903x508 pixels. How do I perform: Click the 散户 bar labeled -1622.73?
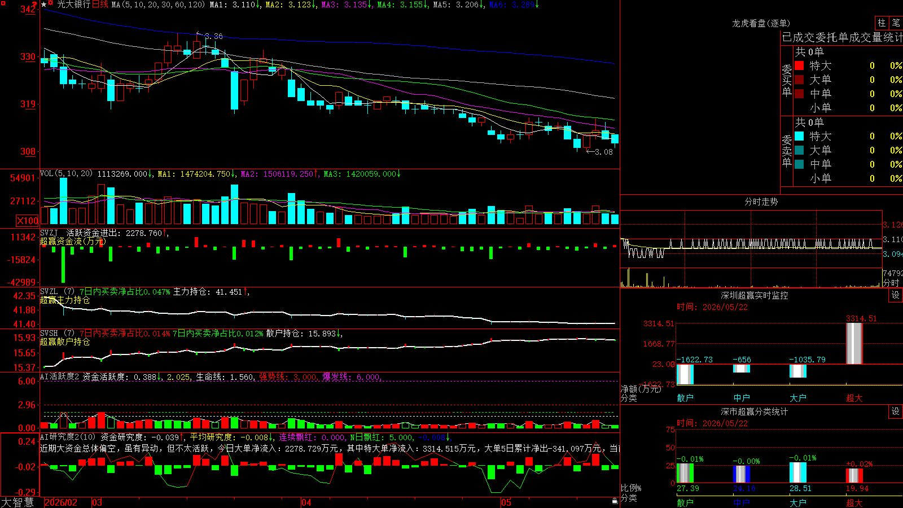pos(685,374)
